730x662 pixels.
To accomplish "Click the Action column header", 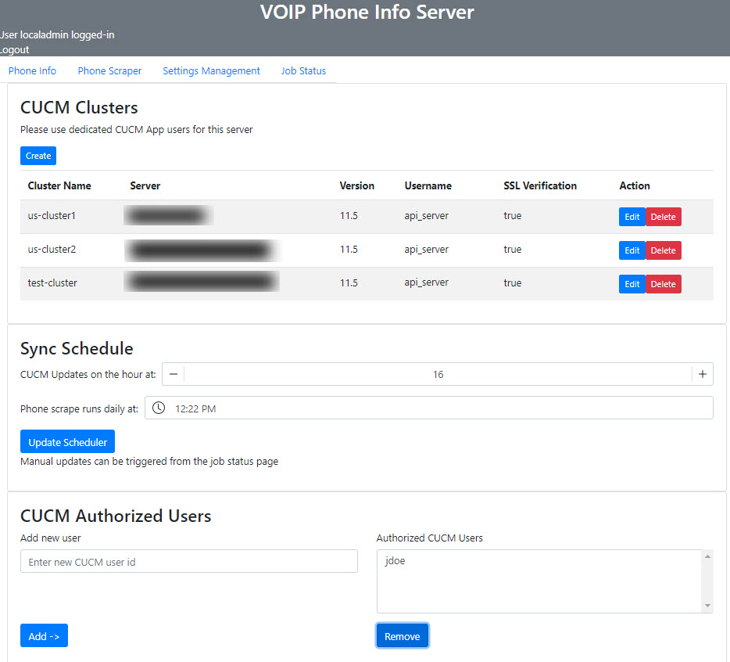I will tap(634, 185).
